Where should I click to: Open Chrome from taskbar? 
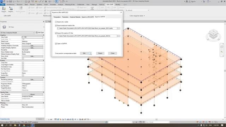point(24,125)
